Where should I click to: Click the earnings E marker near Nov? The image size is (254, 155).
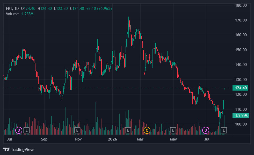coord(77,130)
